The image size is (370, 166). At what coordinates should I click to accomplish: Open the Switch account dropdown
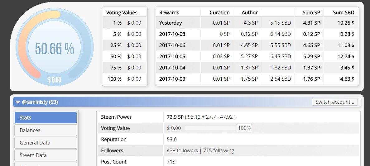click(335, 102)
